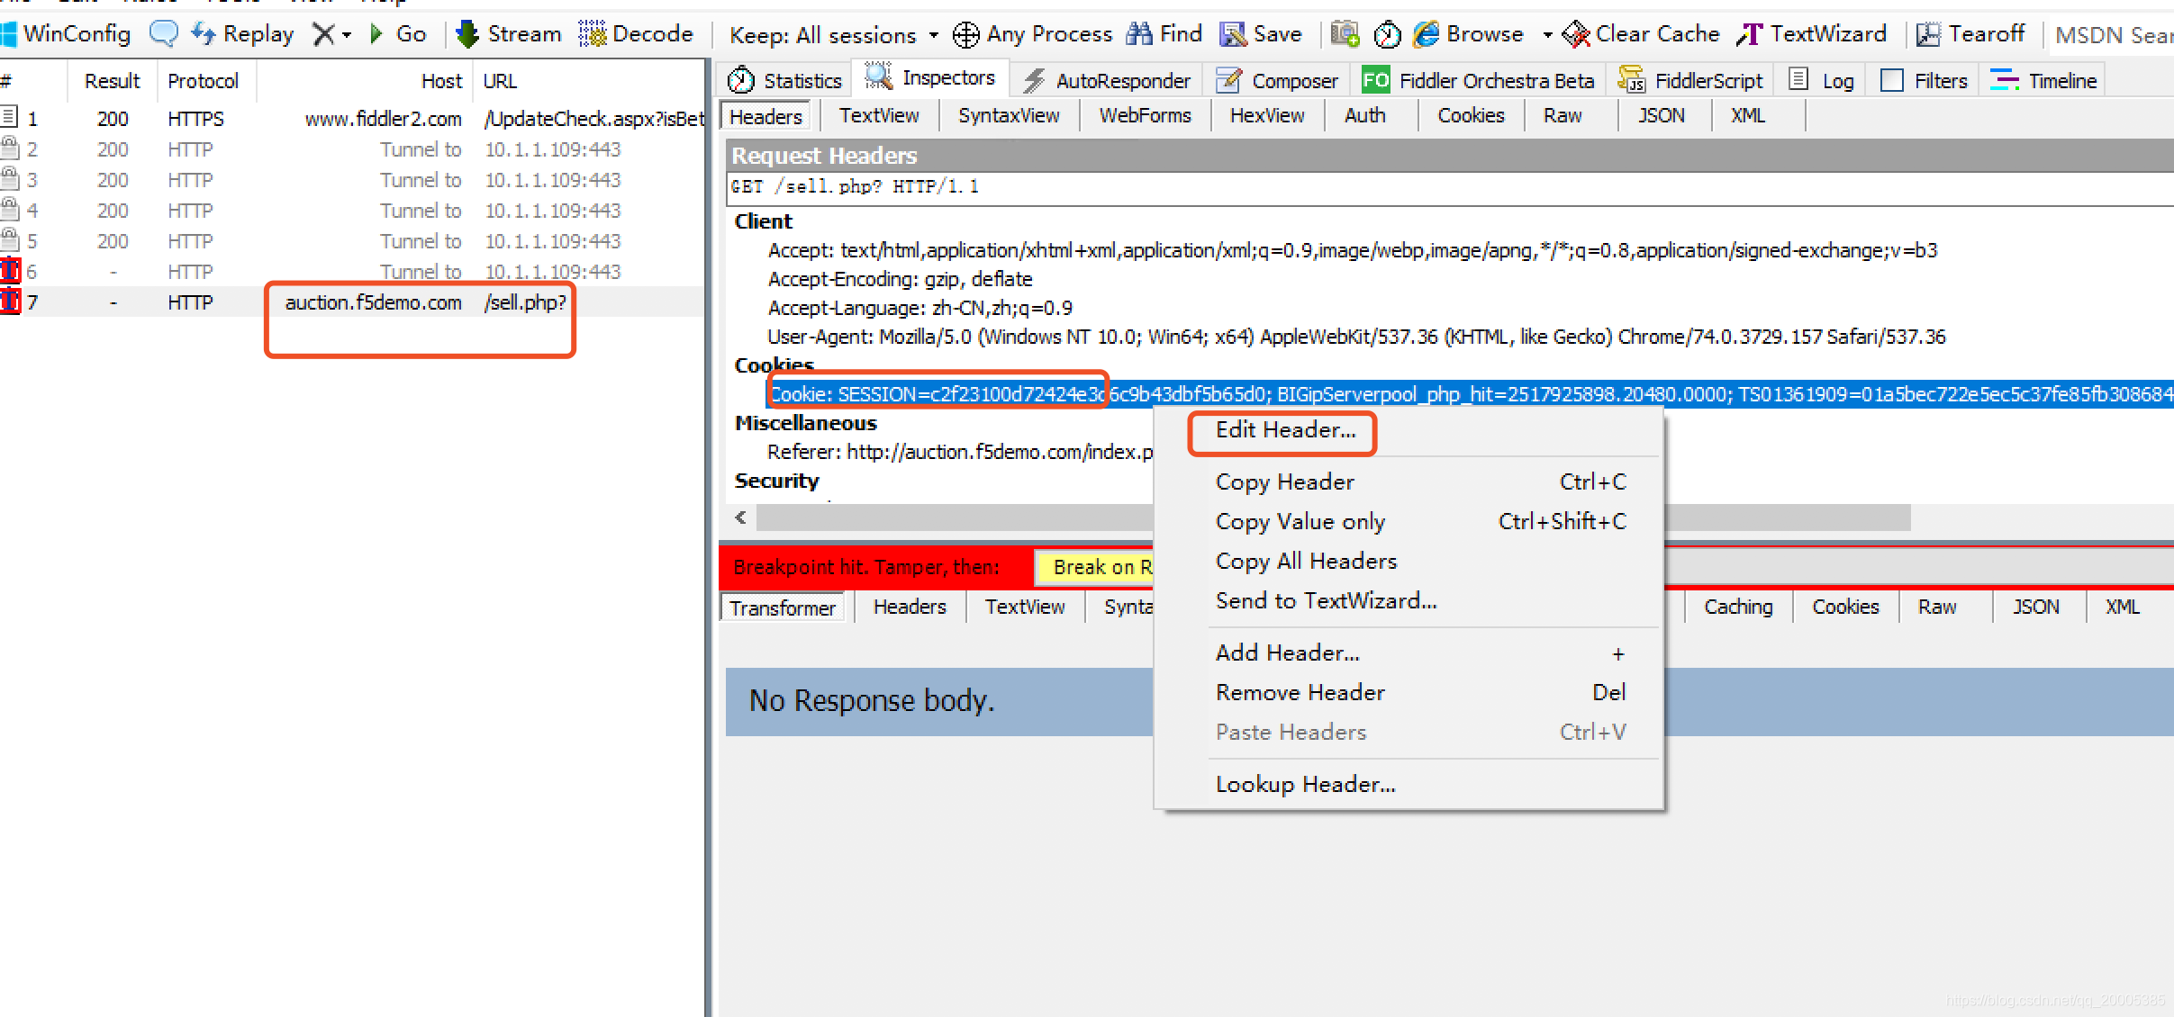
Task: Open the Browse dropdown arrow
Action: [1547, 35]
